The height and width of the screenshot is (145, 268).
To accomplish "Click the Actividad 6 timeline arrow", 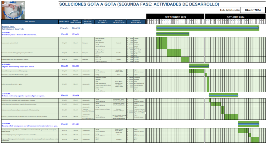I will coord(248,124).
